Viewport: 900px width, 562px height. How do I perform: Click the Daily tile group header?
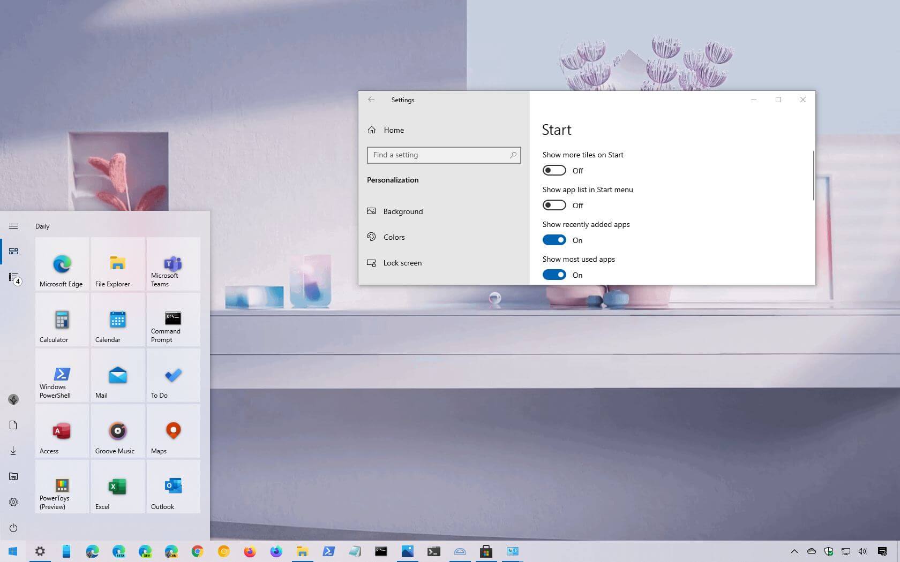point(42,226)
